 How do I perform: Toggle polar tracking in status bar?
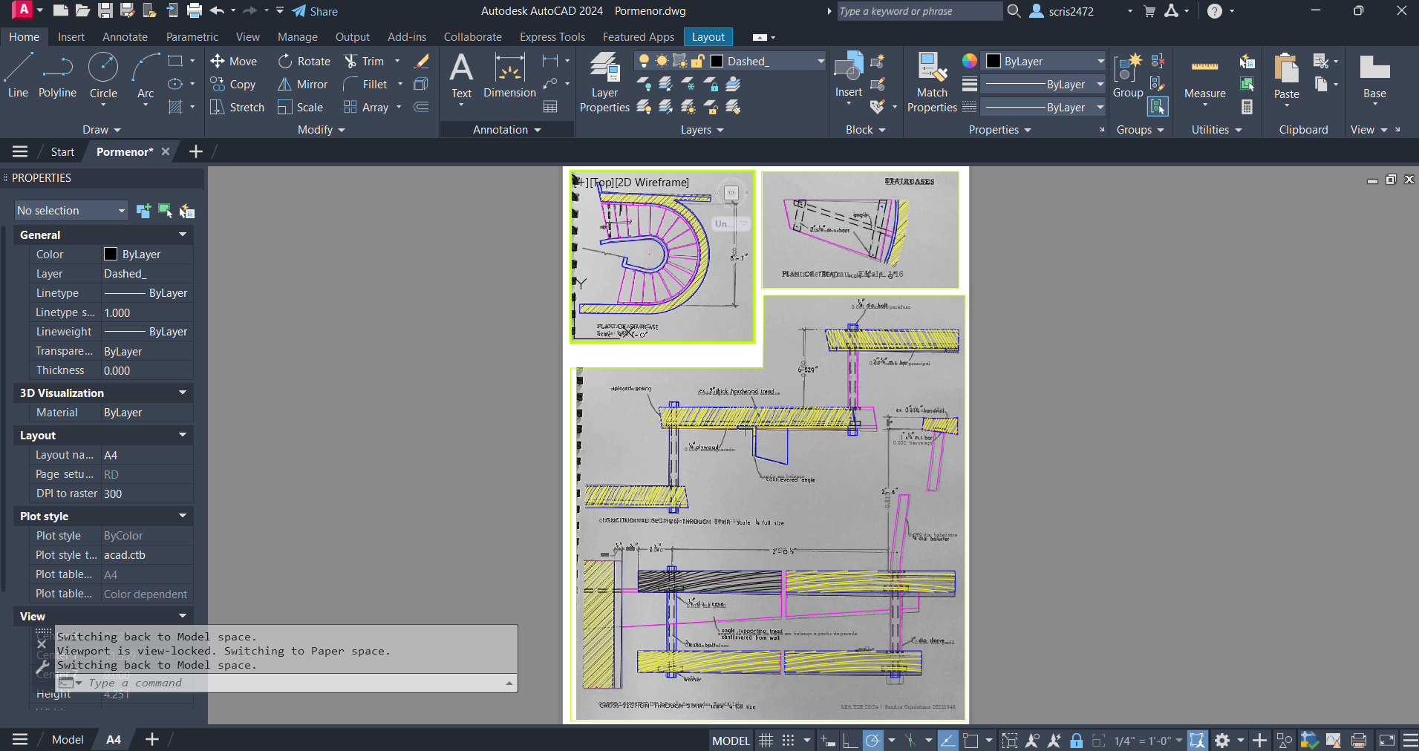point(872,740)
